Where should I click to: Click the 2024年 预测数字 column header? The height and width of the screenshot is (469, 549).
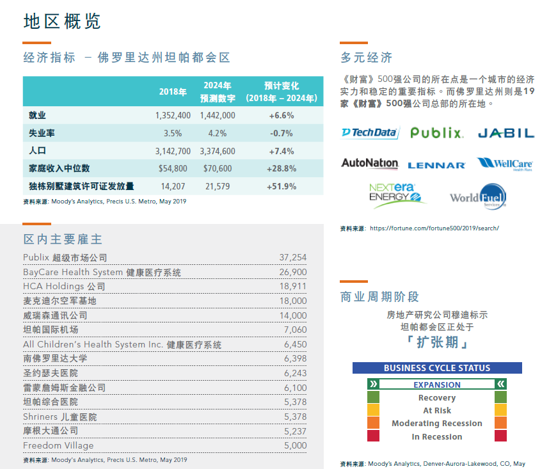point(218,91)
